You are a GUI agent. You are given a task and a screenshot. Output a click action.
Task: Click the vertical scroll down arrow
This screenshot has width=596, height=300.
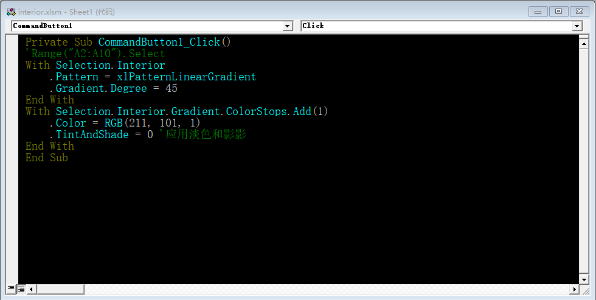(584, 278)
